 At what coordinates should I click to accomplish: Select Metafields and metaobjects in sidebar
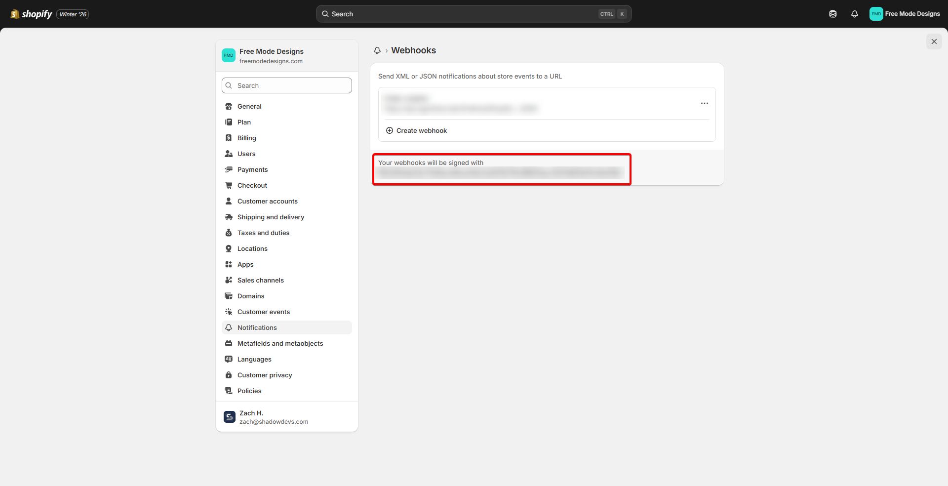pos(280,343)
